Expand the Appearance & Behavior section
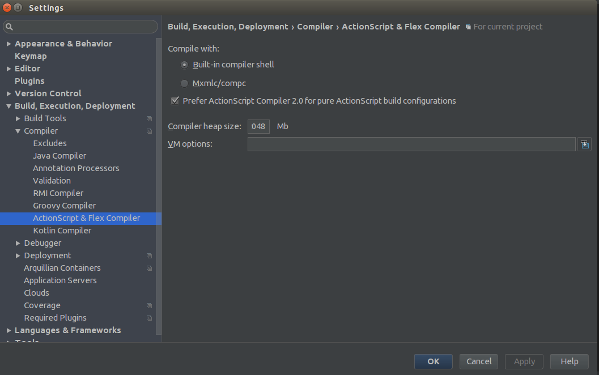 [x=9, y=44]
